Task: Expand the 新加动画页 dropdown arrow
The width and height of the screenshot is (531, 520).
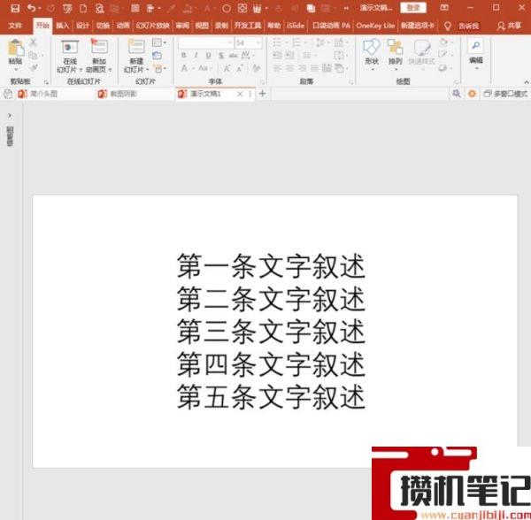Action: pos(110,70)
